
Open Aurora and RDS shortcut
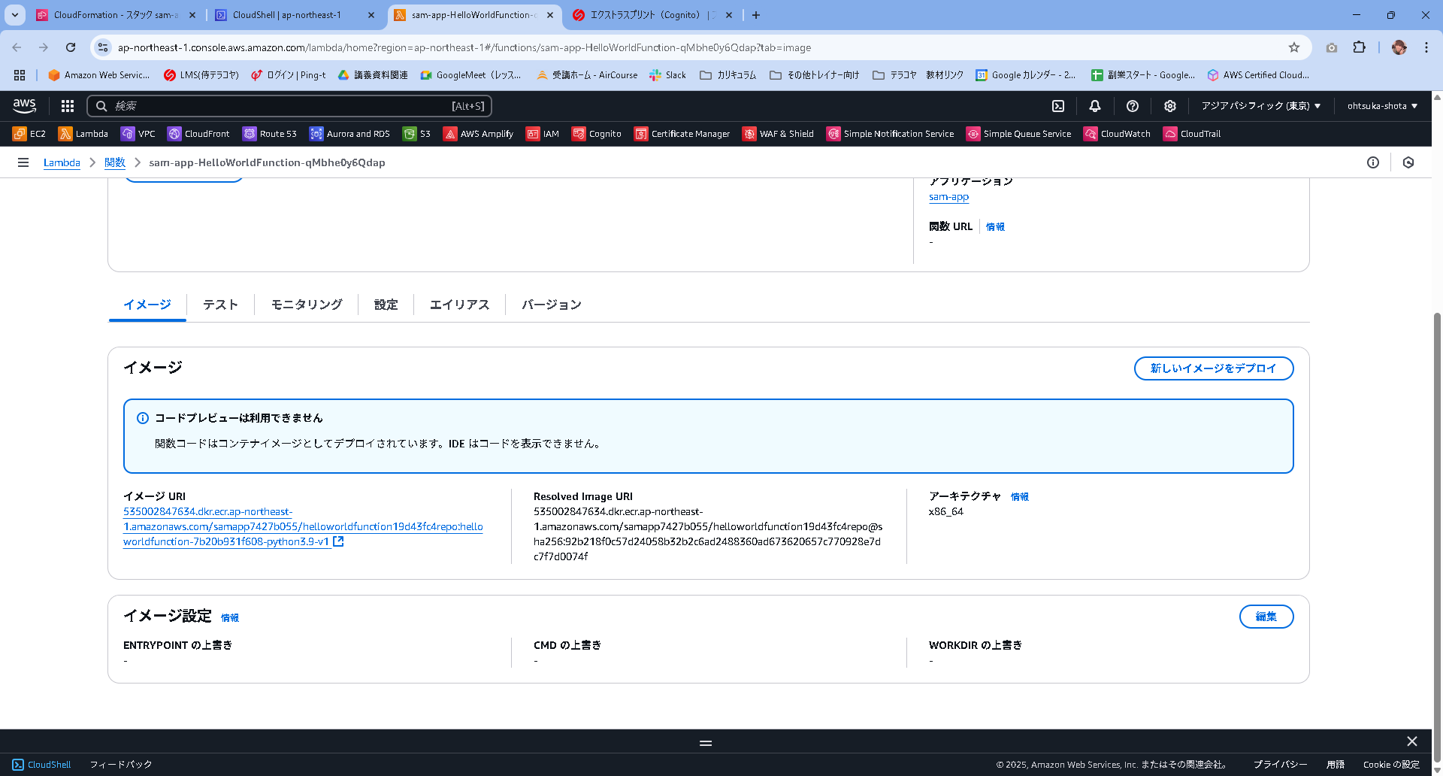click(349, 134)
